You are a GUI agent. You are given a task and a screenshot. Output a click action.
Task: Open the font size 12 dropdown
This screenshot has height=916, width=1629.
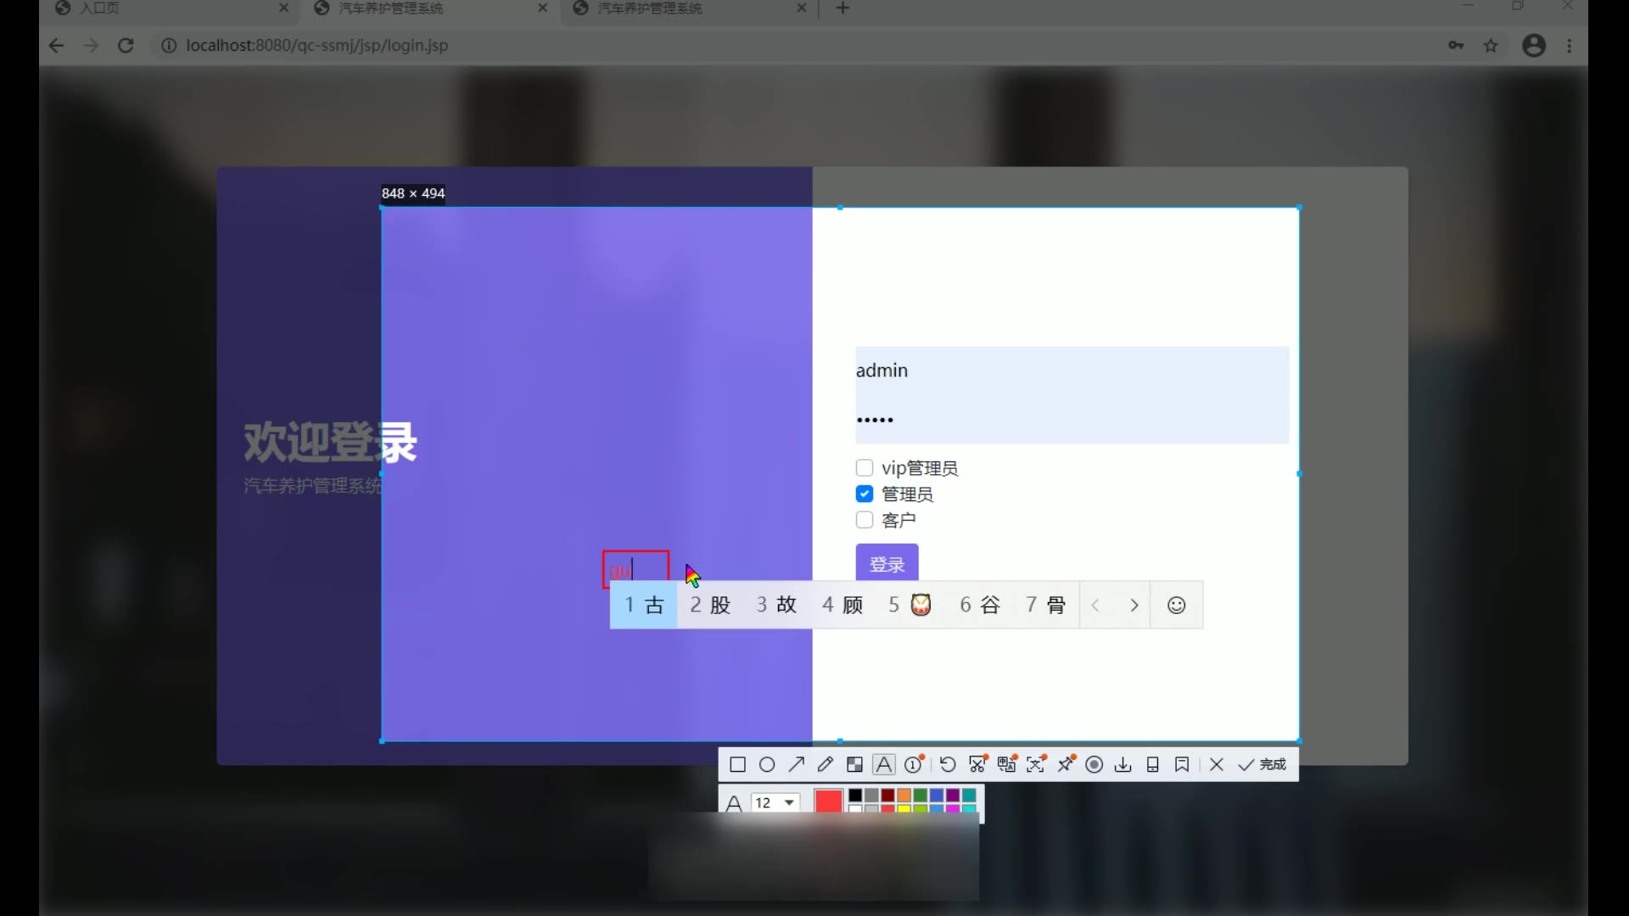[x=790, y=802]
